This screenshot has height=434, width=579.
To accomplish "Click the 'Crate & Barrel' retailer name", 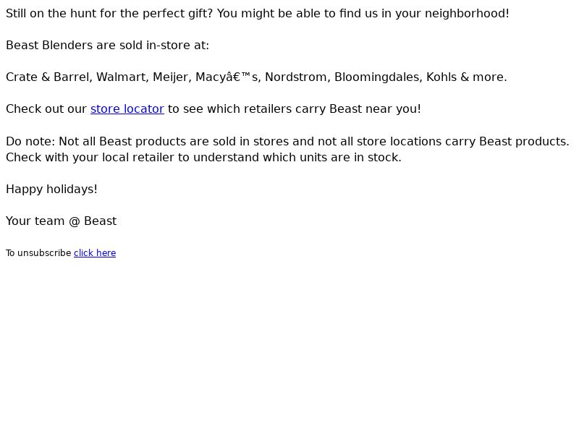I will click(x=47, y=77).
